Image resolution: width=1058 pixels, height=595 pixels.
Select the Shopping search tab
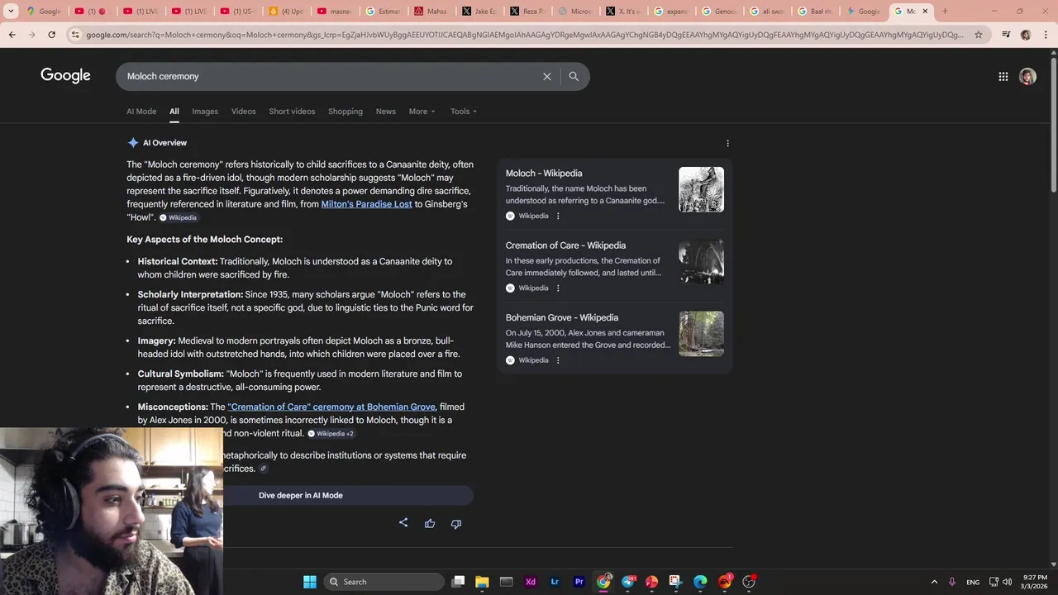(x=346, y=112)
